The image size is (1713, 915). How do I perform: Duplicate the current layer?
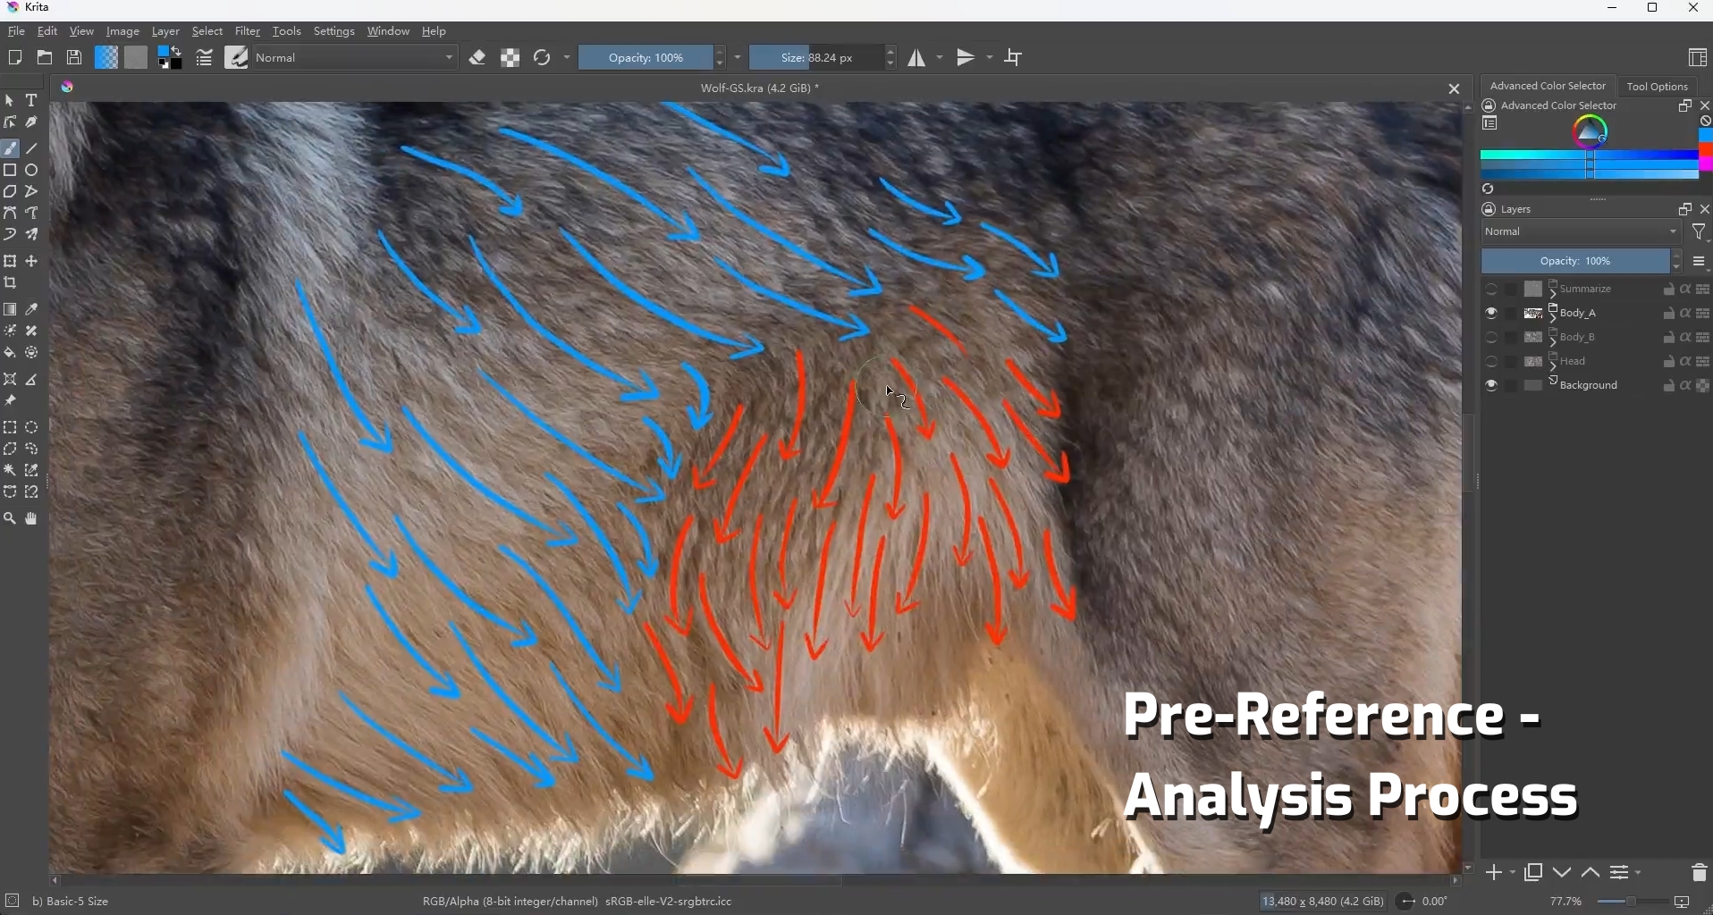(x=1534, y=873)
